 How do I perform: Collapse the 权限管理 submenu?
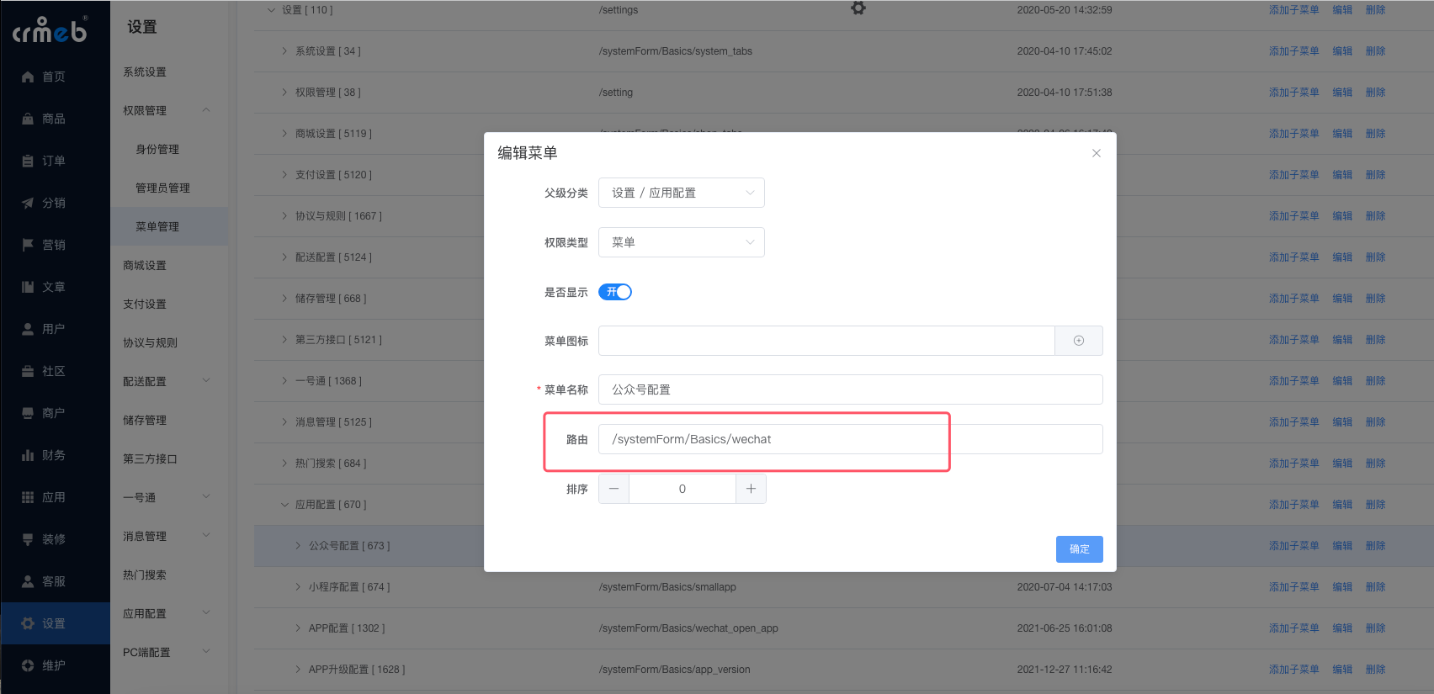pos(206,110)
